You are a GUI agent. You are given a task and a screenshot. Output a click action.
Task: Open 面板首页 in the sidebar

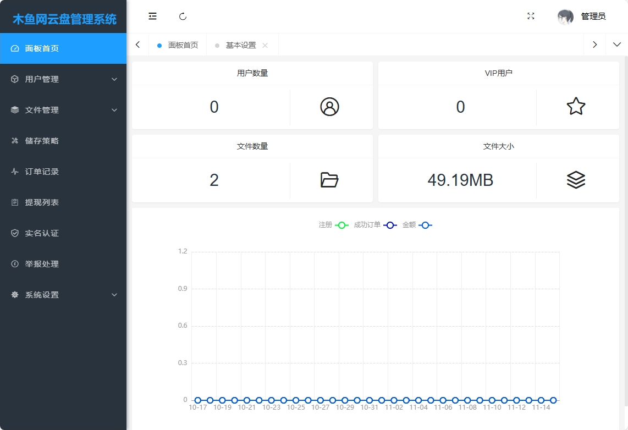63,48
